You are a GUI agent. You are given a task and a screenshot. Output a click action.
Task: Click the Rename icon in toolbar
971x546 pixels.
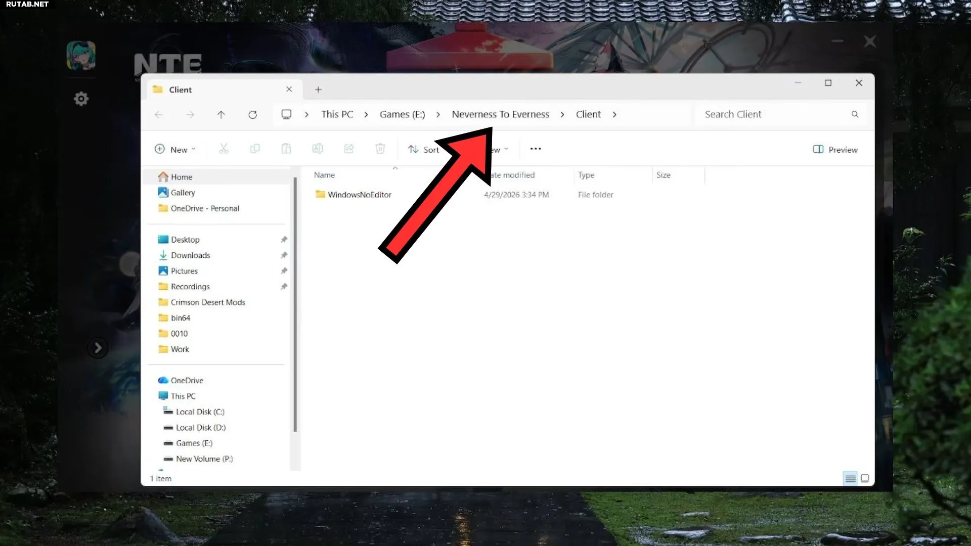tap(318, 149)
